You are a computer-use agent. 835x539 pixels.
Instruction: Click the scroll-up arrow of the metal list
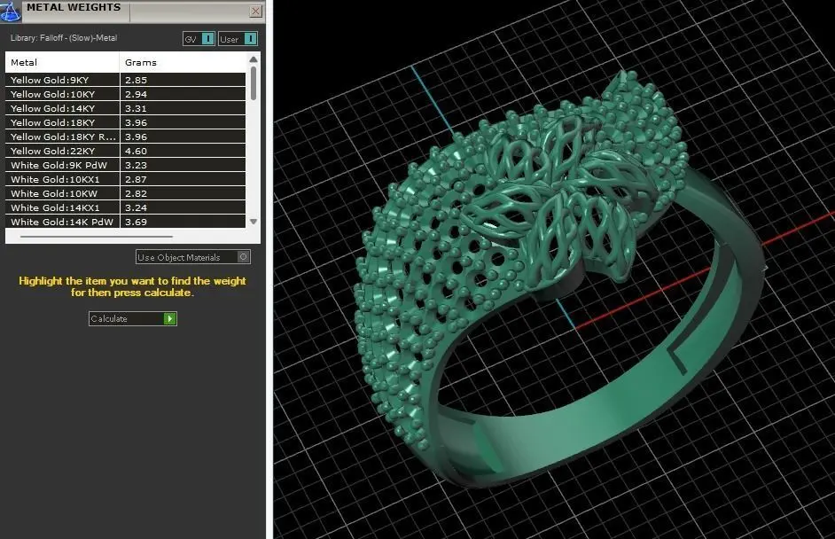point(254,59)
